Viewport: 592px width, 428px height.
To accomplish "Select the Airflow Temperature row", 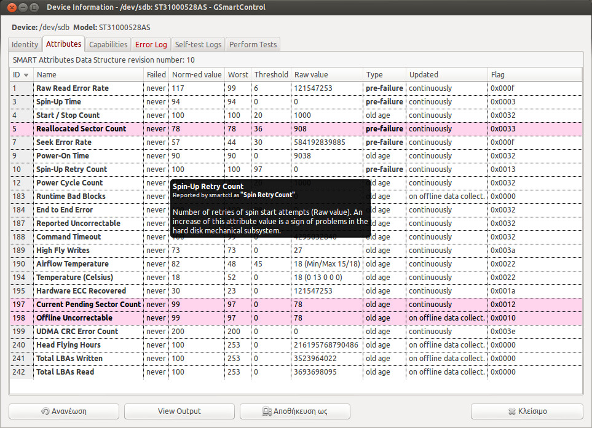I will click(x=296, y=264).
